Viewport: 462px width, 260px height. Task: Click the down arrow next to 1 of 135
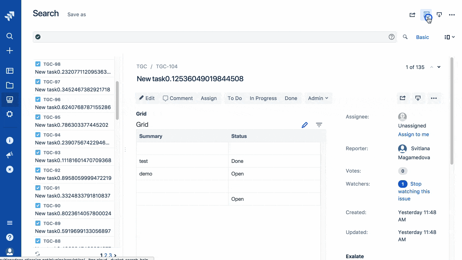pos(438,67)
